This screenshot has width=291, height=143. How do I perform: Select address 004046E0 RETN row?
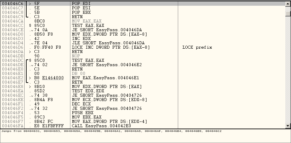coord(142,69)
